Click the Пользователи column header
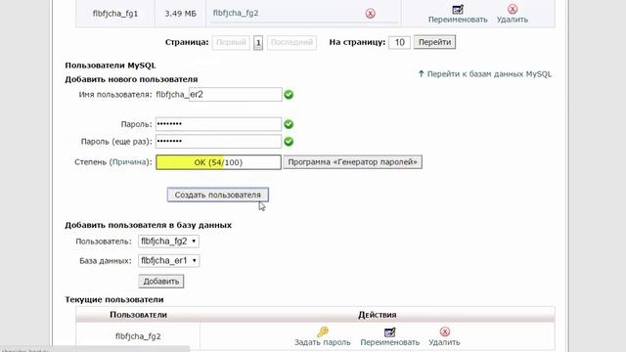Viewport: 626px width, 352px height. point(138,315)
